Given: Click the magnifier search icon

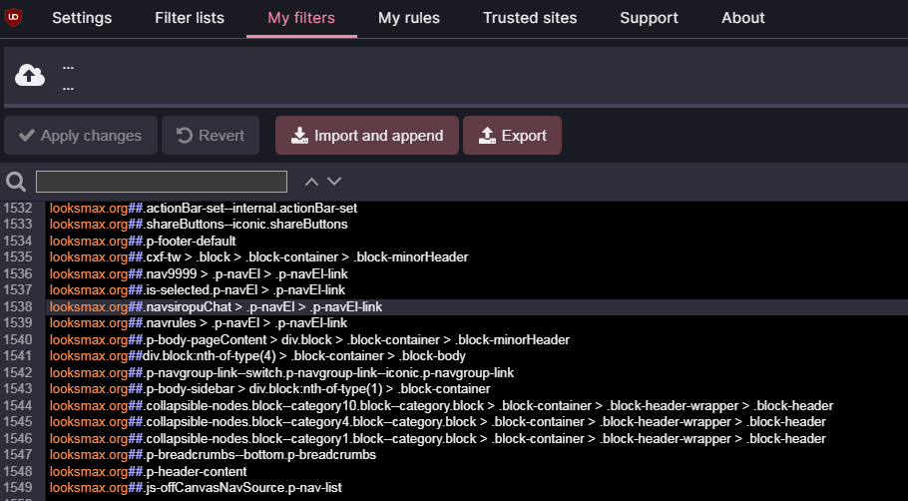Looking at the screenshot, I should coord(16,182).
